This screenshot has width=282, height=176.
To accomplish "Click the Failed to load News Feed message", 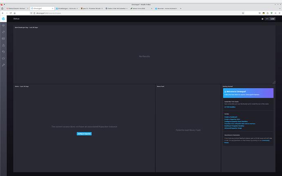I will tap(188, 130).
